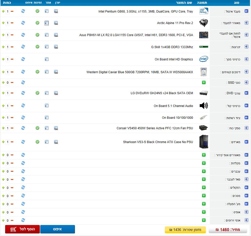Open site info for On Board Intel HD Graphics
Viewport: 251px width, 236px height.
pos(47,59)
